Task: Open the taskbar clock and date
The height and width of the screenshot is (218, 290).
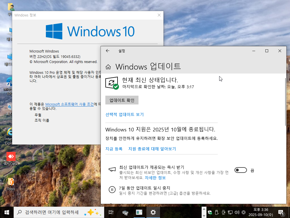Action: (x=261, y=212)
